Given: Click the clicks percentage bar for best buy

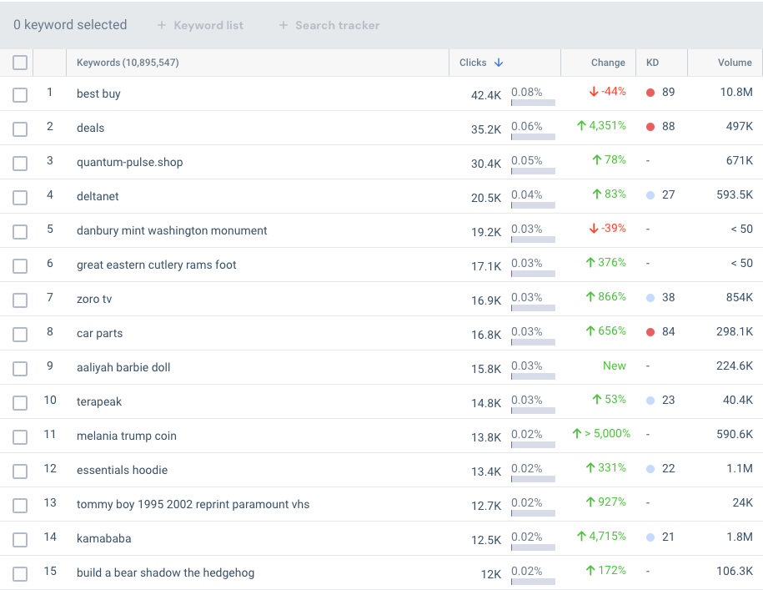Looking at the screenshot, I should tap(532, 101).
